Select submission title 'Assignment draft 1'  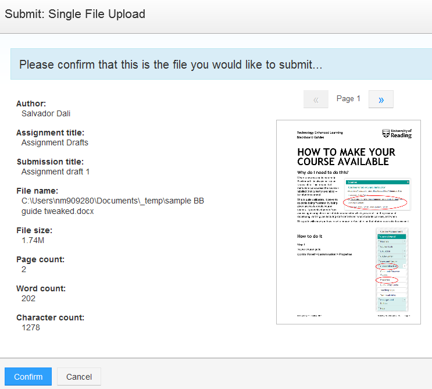[55, 172]
